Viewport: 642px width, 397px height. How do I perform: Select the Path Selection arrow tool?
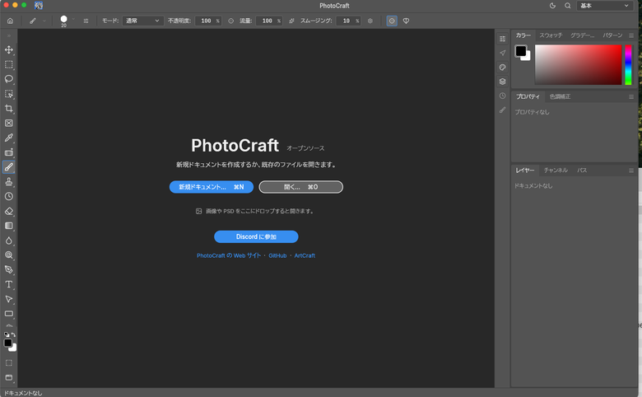[x=8, y=299]
